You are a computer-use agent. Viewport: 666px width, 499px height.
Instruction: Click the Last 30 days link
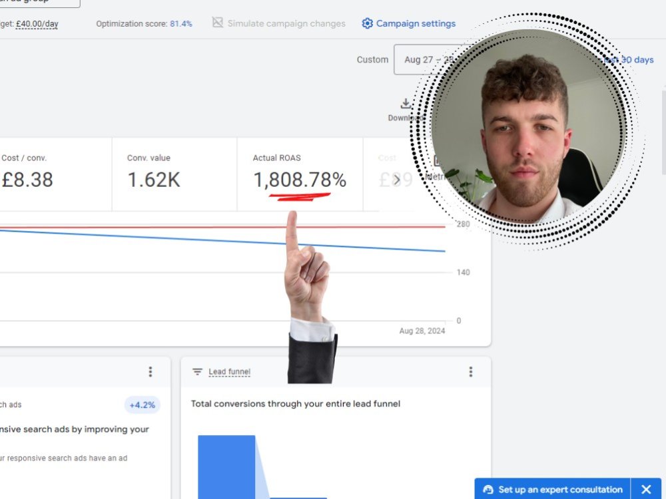point(629,60)
